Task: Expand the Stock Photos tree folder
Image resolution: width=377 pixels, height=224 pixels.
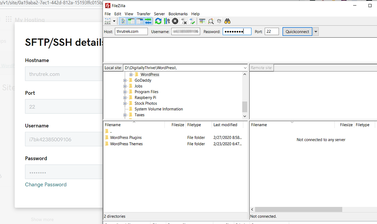Action: pyautogui.click(x=125, y=103)
